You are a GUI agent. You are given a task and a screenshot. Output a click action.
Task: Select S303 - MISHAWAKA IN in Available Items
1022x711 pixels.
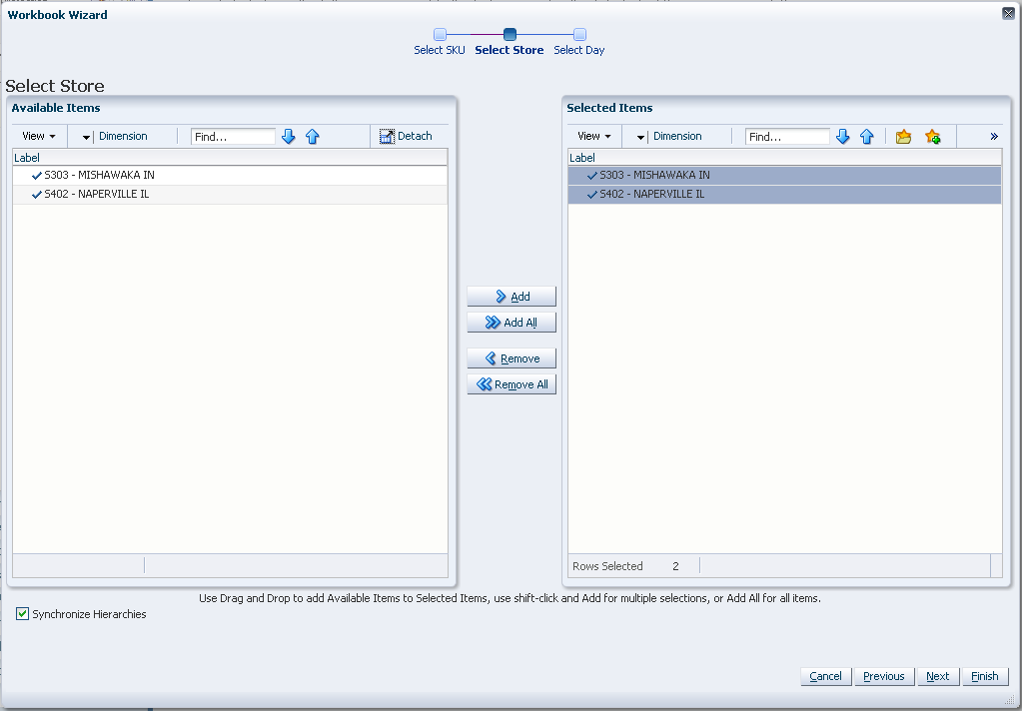(x=230, y=176)
